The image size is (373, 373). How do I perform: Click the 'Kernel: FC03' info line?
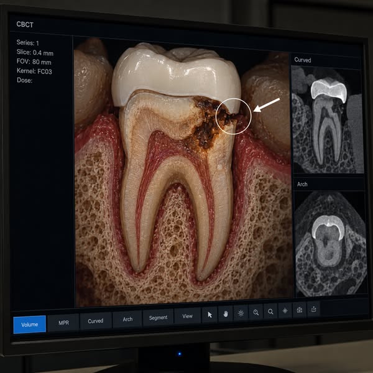34,71
